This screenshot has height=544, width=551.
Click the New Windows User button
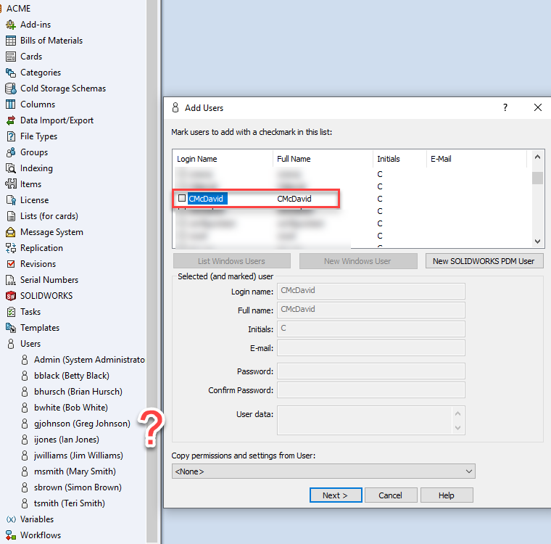(358, 261)
